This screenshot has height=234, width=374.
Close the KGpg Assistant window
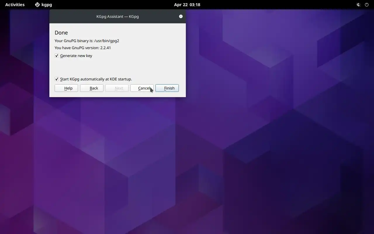(181, 16)
